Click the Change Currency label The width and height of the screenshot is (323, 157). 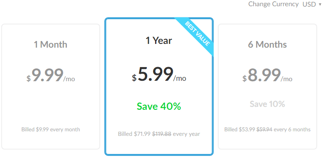[274, 4]
